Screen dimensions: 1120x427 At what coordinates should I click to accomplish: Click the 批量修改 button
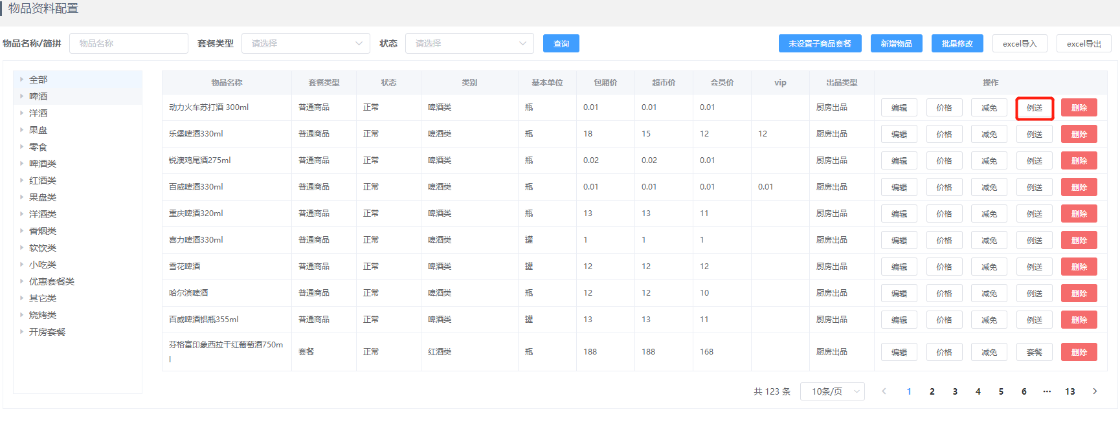tap(958, 43)
